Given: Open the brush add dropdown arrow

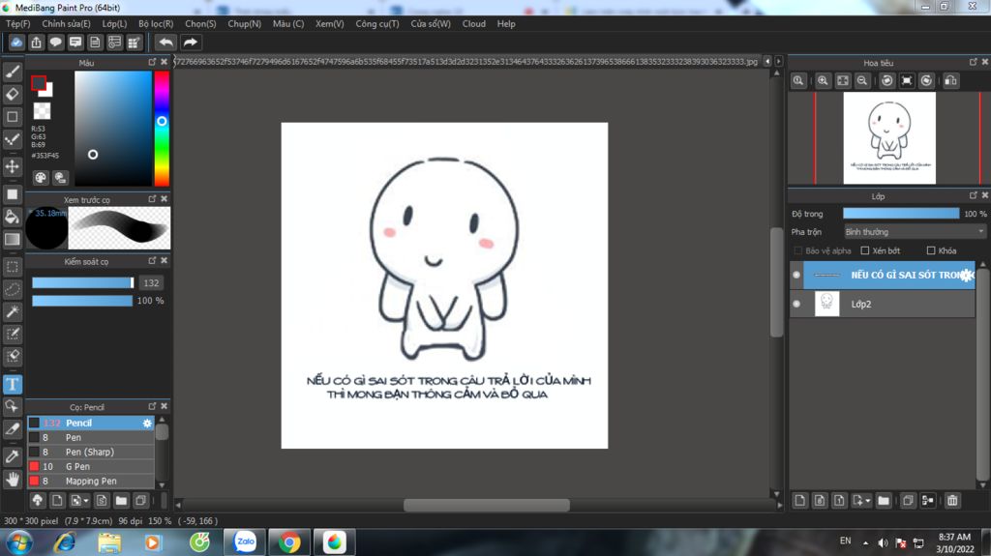Looking at the screenshot, I should pos(87,501).
